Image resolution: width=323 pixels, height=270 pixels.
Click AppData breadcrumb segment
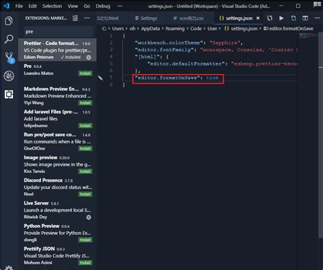tap(150, 29)
